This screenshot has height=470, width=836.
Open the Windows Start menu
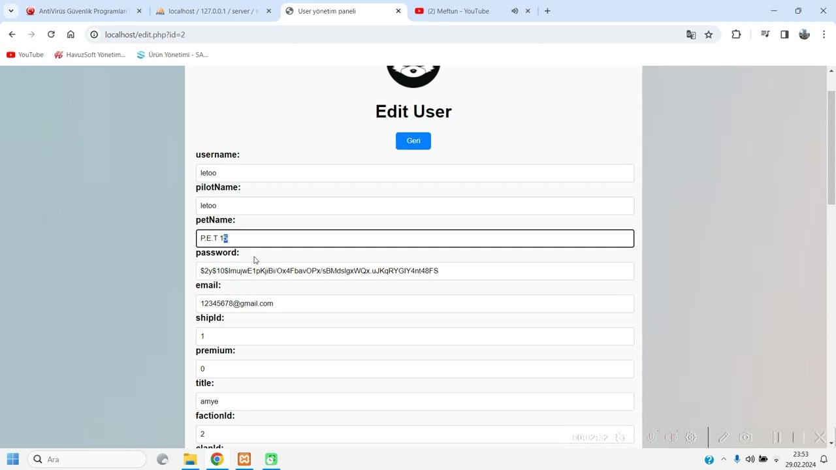[13, 460]
